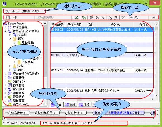Viewport: 162px width, 127px height.
Task: Click the HTML pencil toolbar icon
Action: [123, 17]
